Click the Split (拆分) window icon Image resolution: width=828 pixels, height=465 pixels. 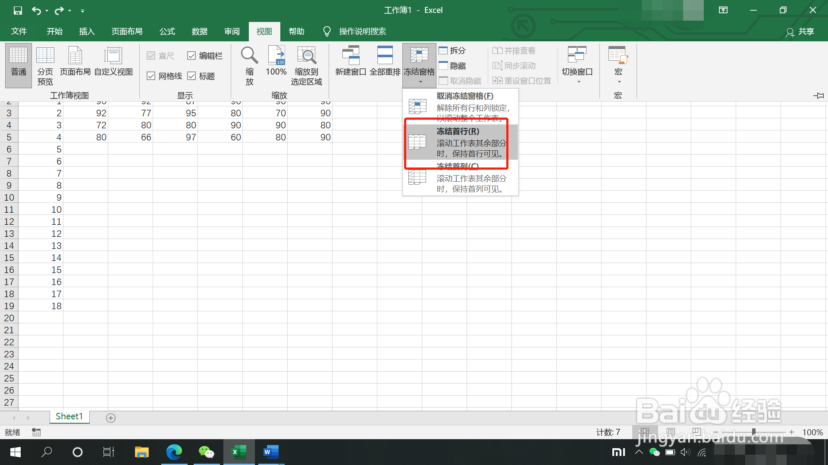pyautogui.click(x=443, y=50)
